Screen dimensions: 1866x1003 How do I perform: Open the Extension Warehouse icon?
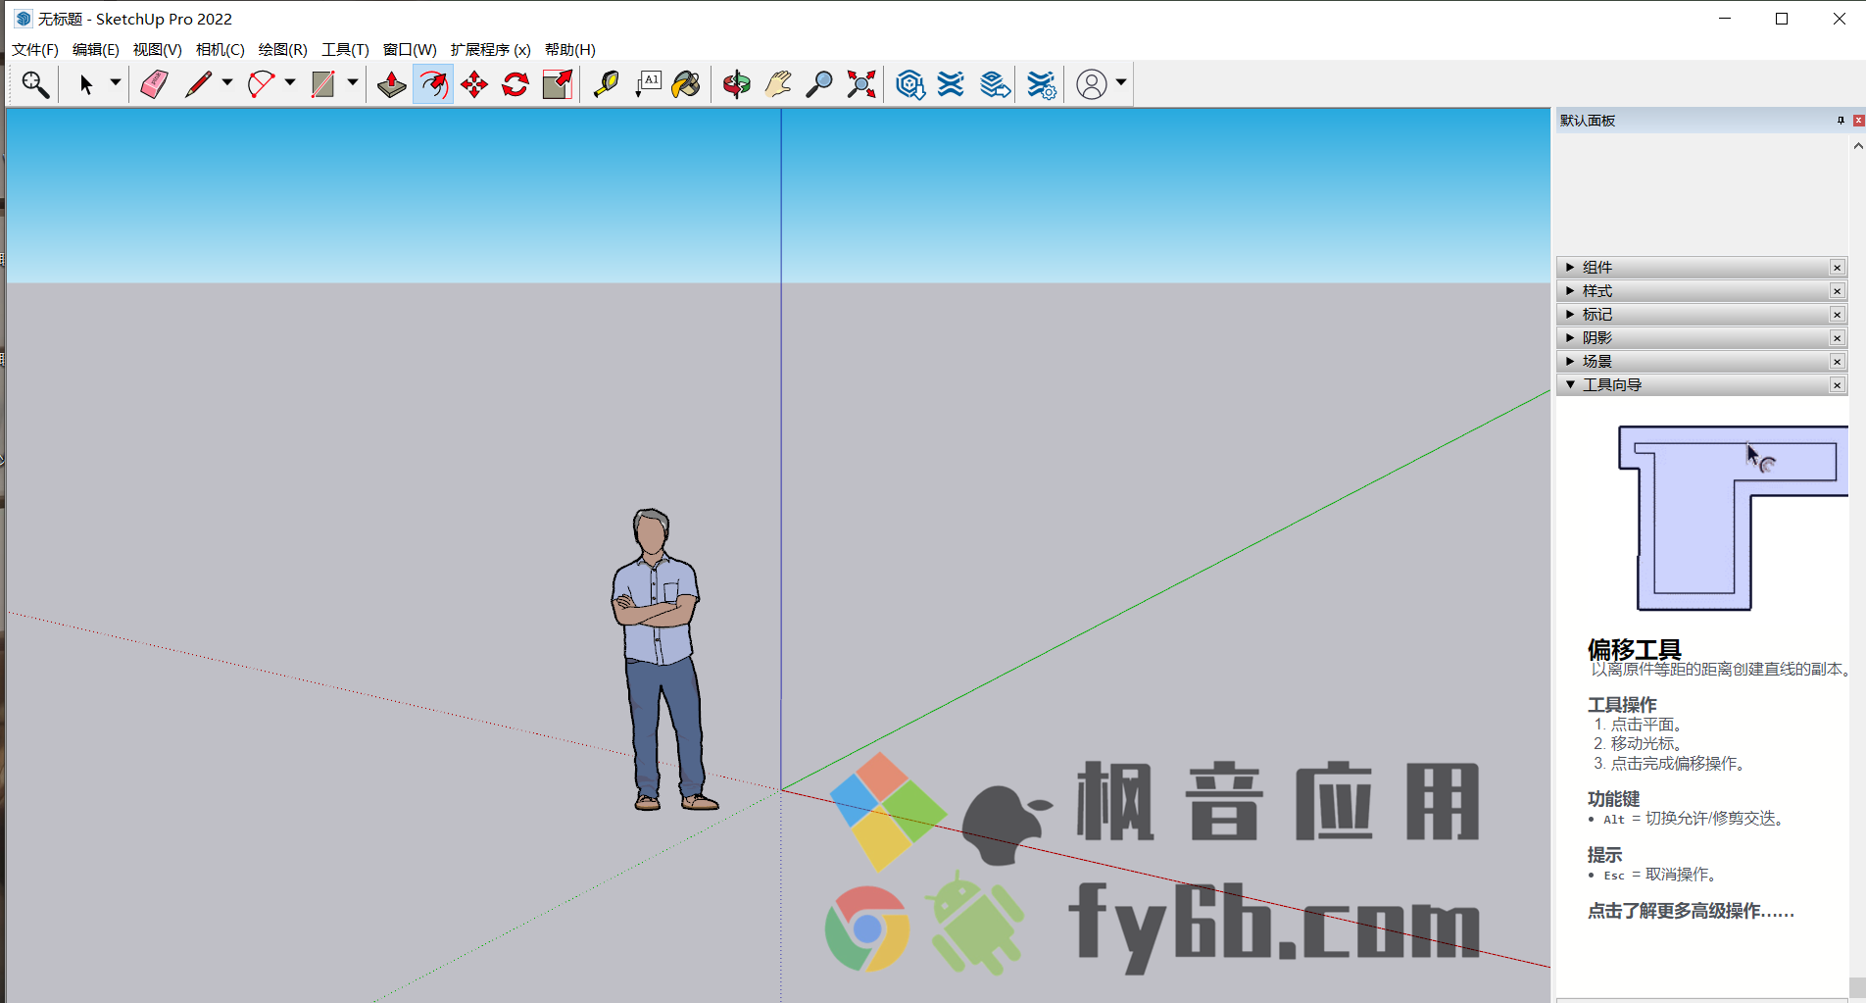coord(951,84)
